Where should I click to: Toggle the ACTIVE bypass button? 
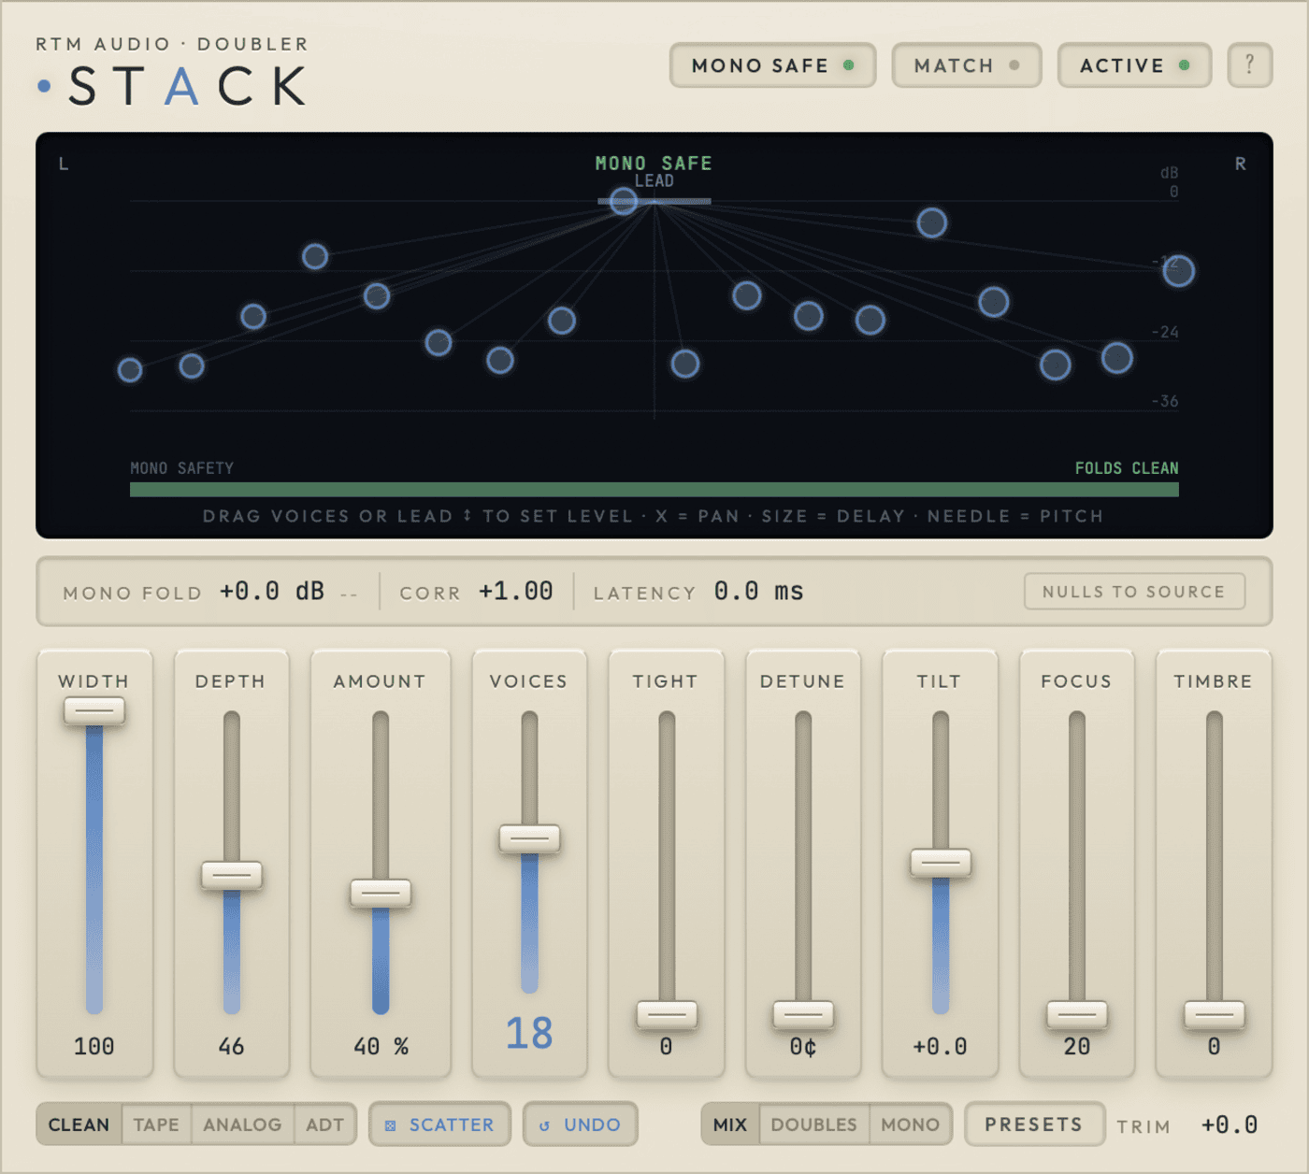coord(1134,65)
